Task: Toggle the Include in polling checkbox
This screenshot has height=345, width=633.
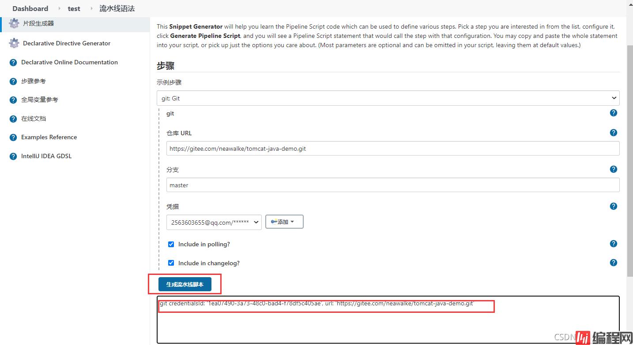Action: tap(171, 244)
